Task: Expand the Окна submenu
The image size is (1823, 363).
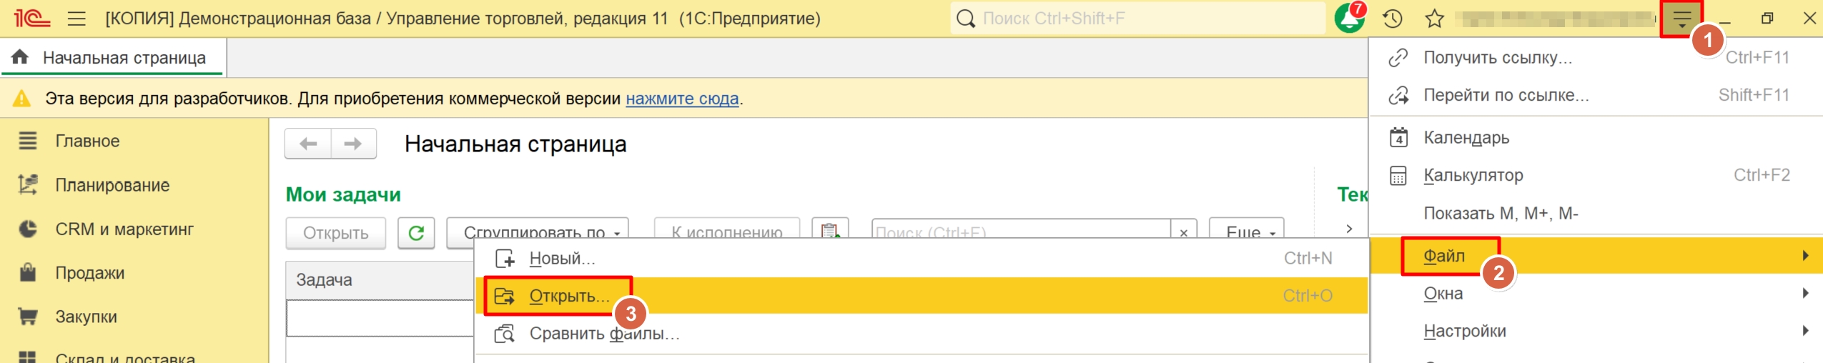Action: click(x=1443, y=294)
